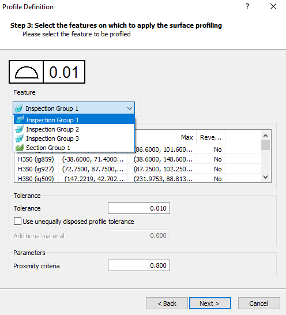Viewport: 286px width, 315px height.
Task: Click the (147.2219, 42.702... min cell
Action: click(x=93, y=178)
